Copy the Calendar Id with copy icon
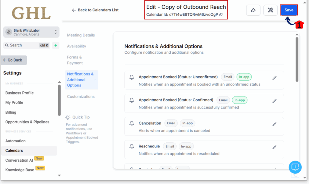This screenshot has height=184, width=309. [221, 14]
